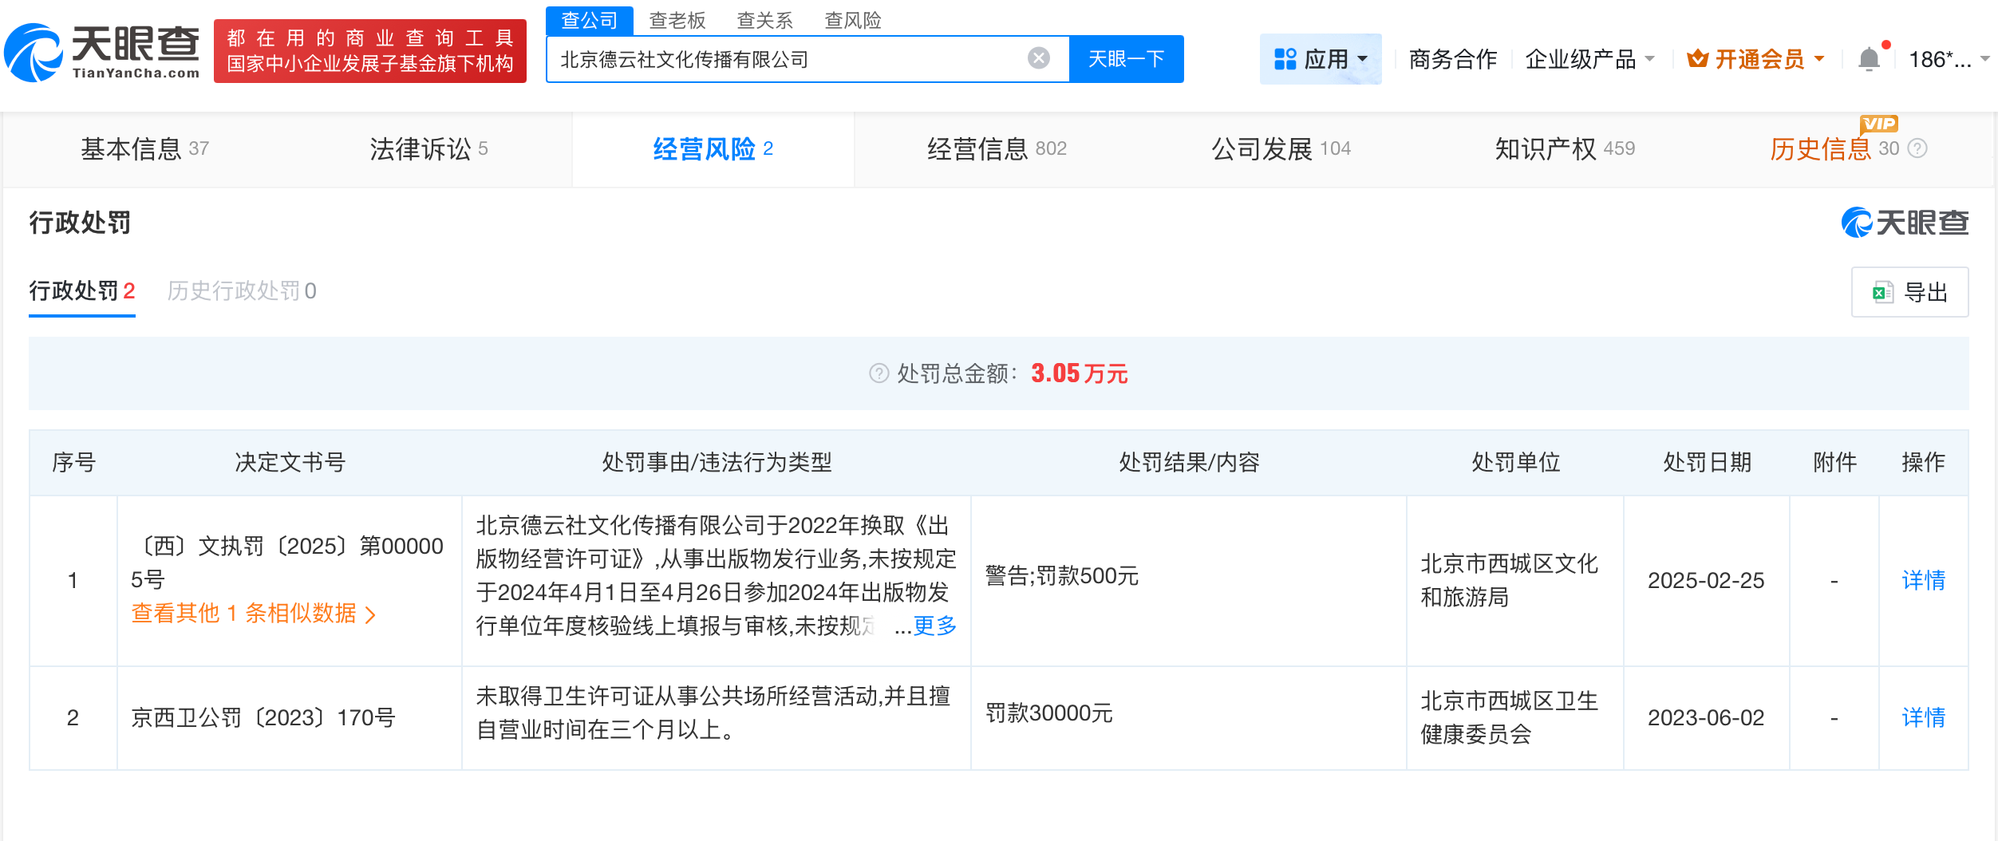This screenshot has height=841, width=1998.
Task: Expand the 企业级产品 dropdown
Action: coord(1590,58)
